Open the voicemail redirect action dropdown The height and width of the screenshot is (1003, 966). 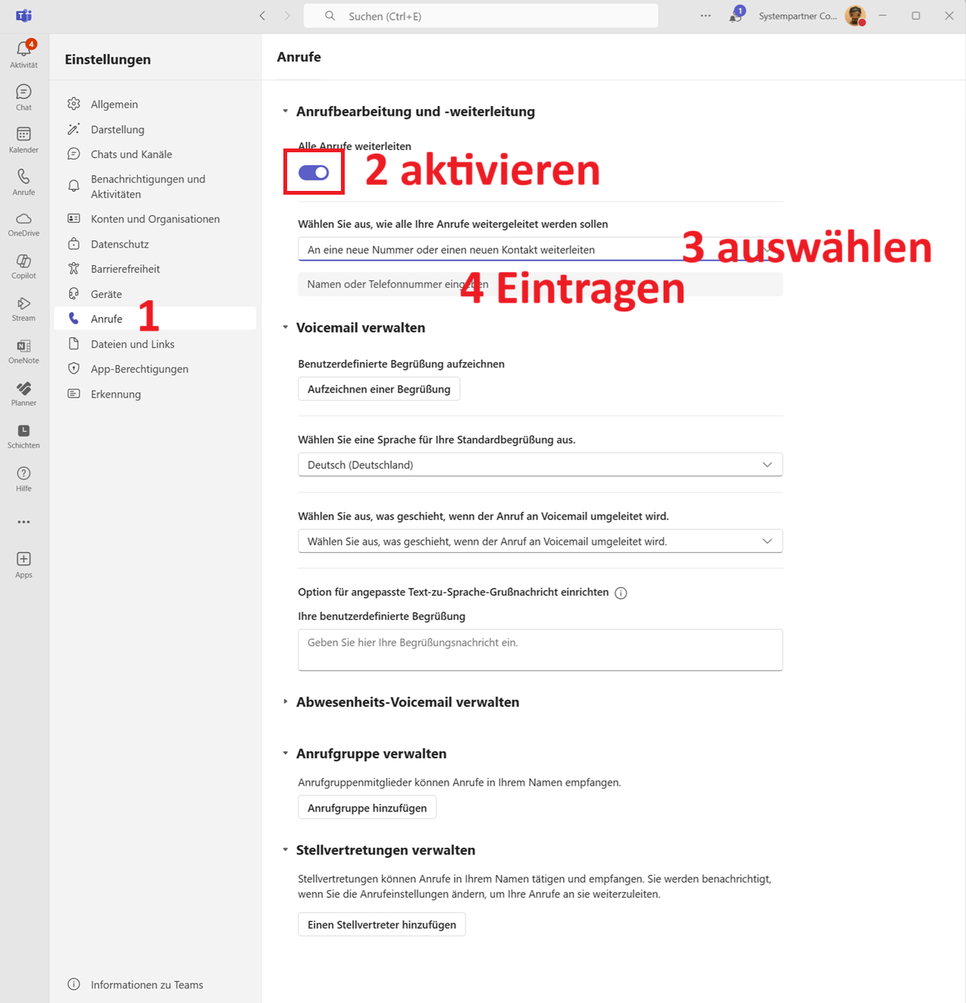pos(539,541)
